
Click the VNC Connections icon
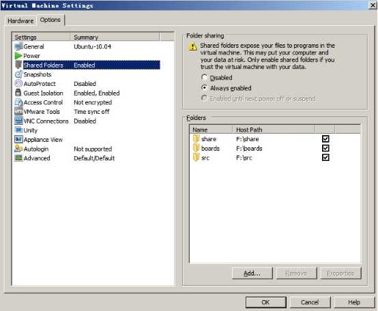(x=18, y=121)
